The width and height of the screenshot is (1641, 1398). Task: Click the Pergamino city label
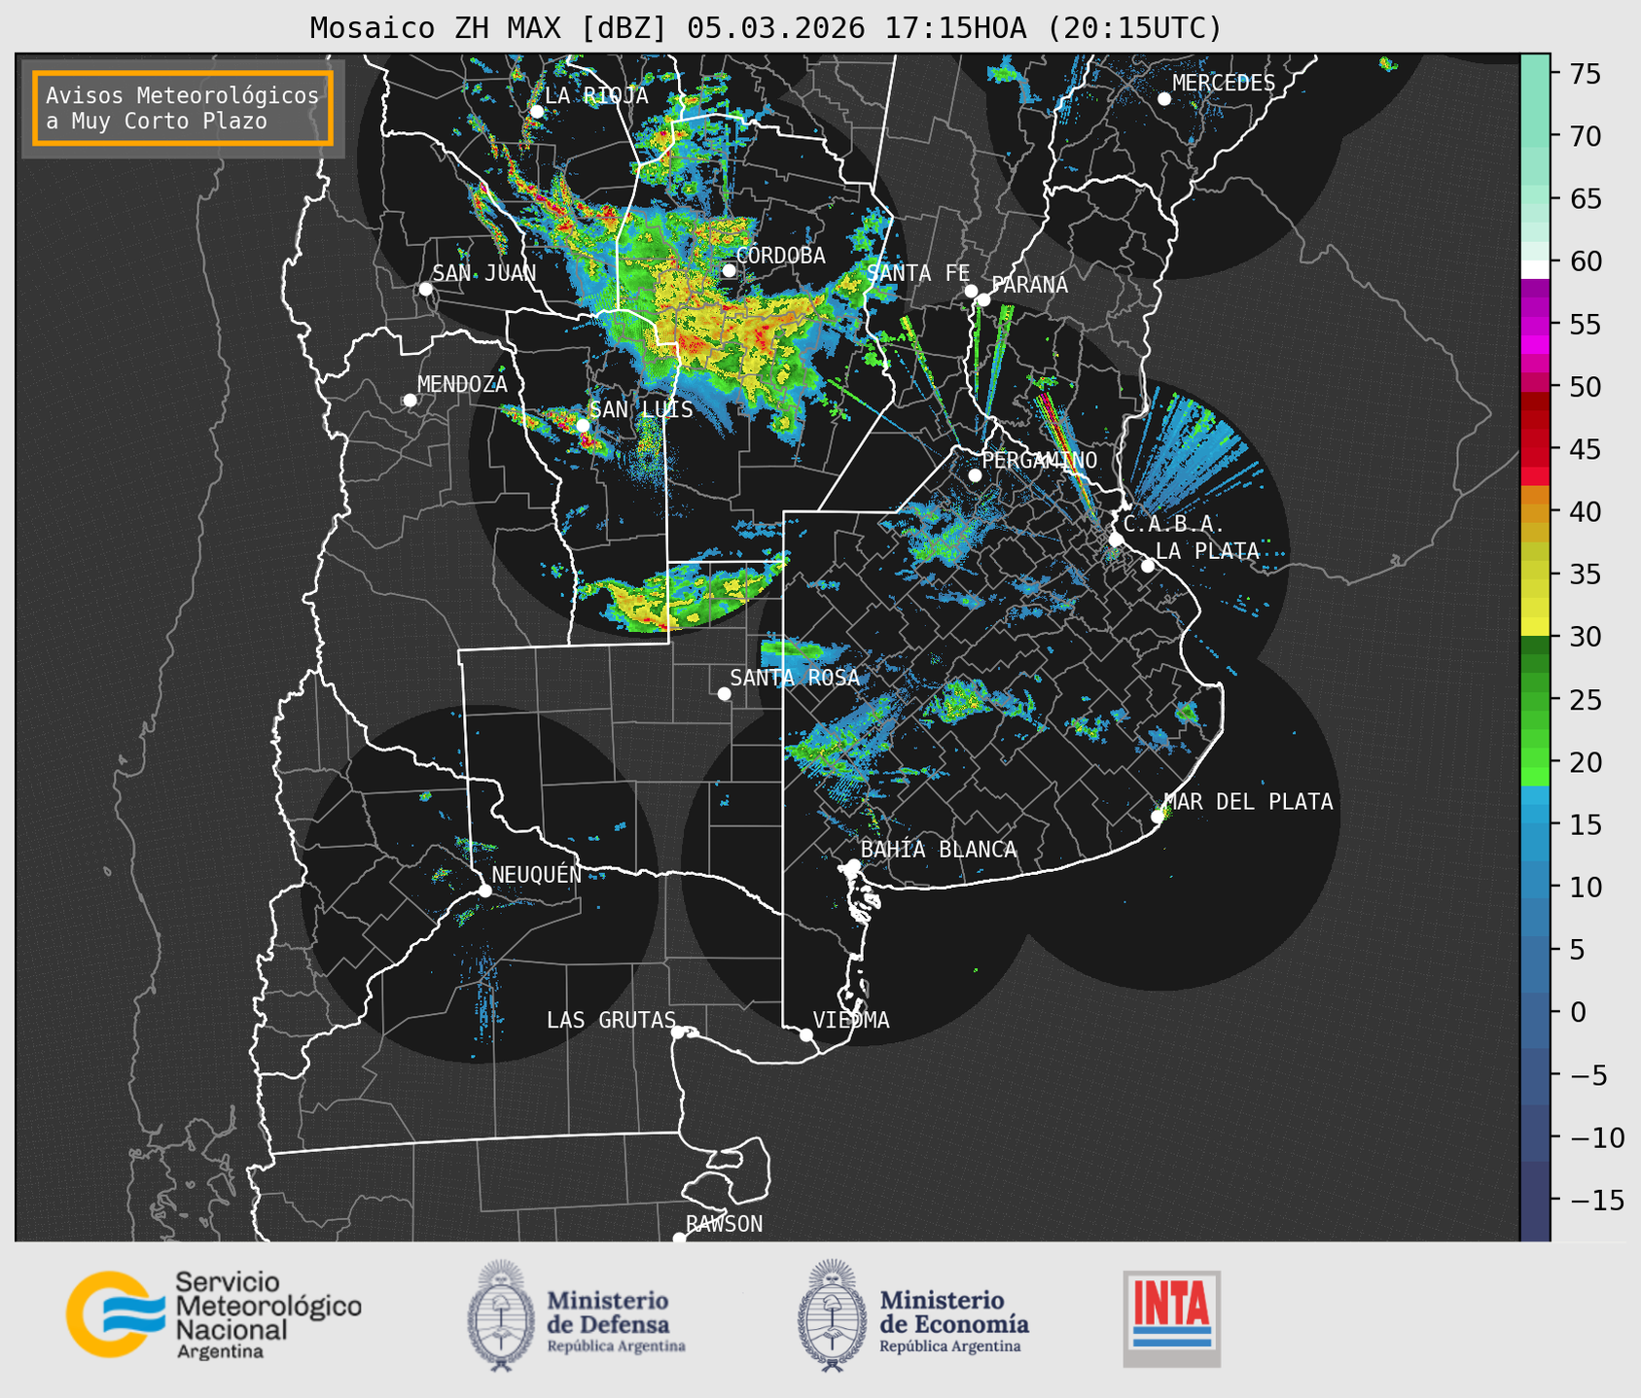click(1039, 460)
